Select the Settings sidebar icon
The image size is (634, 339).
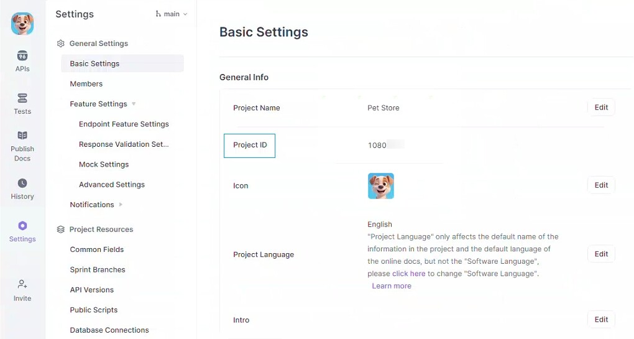22,226
